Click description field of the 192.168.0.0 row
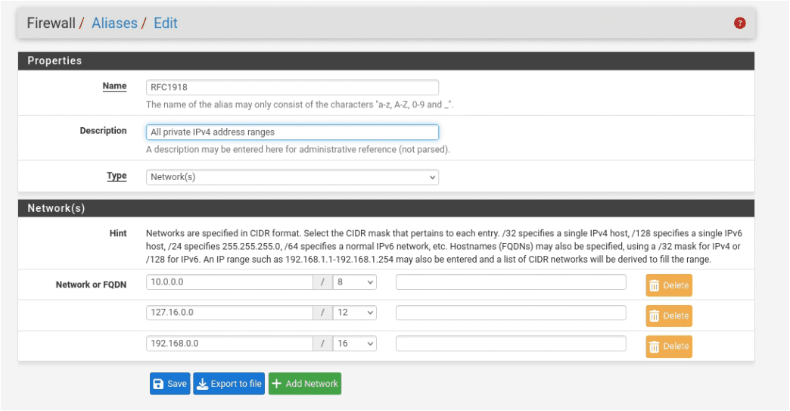 click(511, 344)
